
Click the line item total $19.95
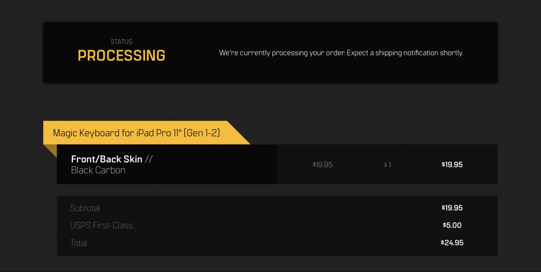(x=452, y=164)
